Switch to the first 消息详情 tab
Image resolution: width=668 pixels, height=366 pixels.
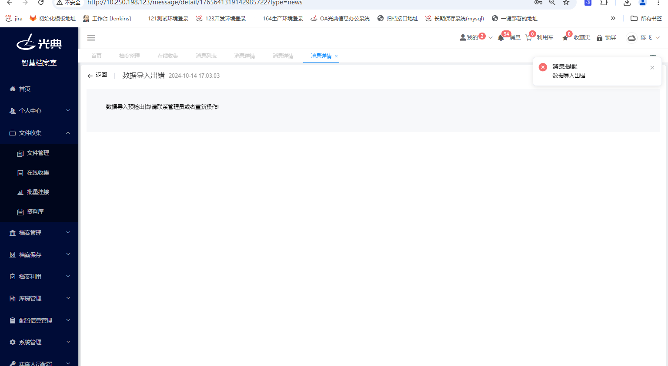pyautogui.click(x=244, y=56)
